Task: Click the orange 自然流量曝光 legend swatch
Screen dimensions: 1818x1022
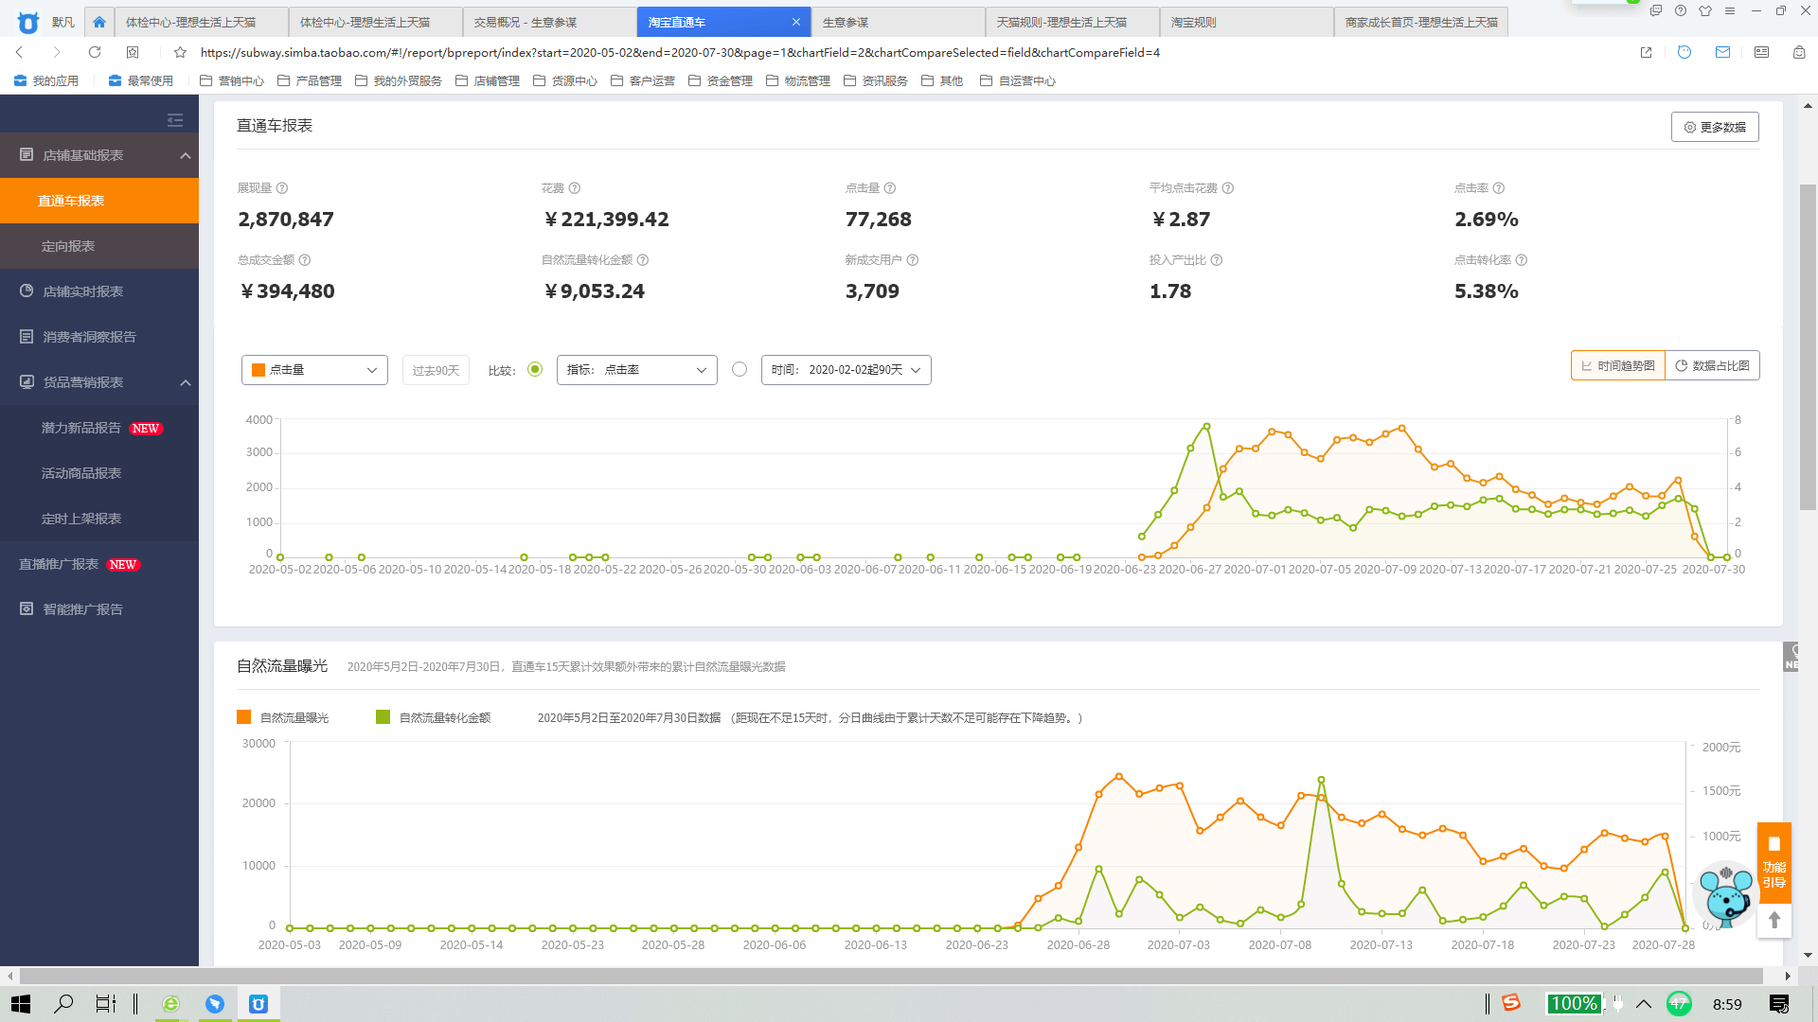Action: [x=244, y=717]
